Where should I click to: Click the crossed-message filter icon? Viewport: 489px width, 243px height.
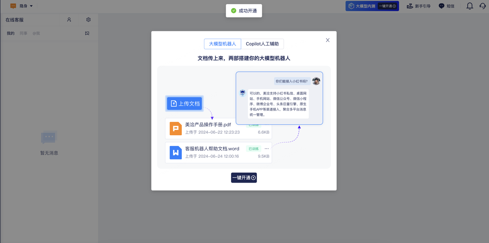click(x=87, y=33)
